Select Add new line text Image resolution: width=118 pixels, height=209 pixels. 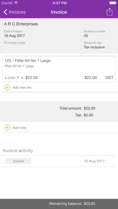[x=22, y=88]
